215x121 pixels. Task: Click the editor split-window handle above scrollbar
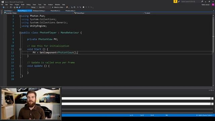pyautogui.click(x=213, y=15)
